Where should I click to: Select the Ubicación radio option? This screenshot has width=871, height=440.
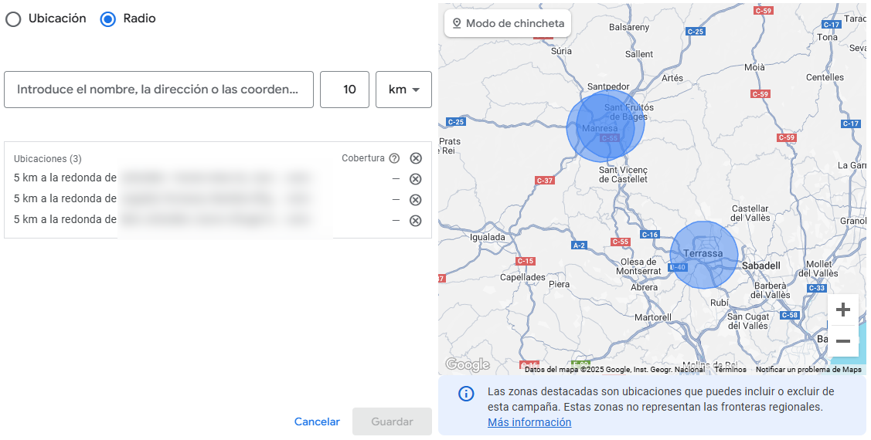(x=13, y=19)
